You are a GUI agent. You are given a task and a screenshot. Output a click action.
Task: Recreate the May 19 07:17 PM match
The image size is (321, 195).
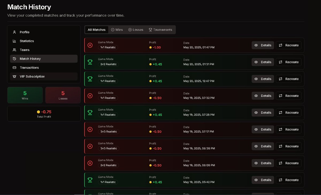coord(289,129)
